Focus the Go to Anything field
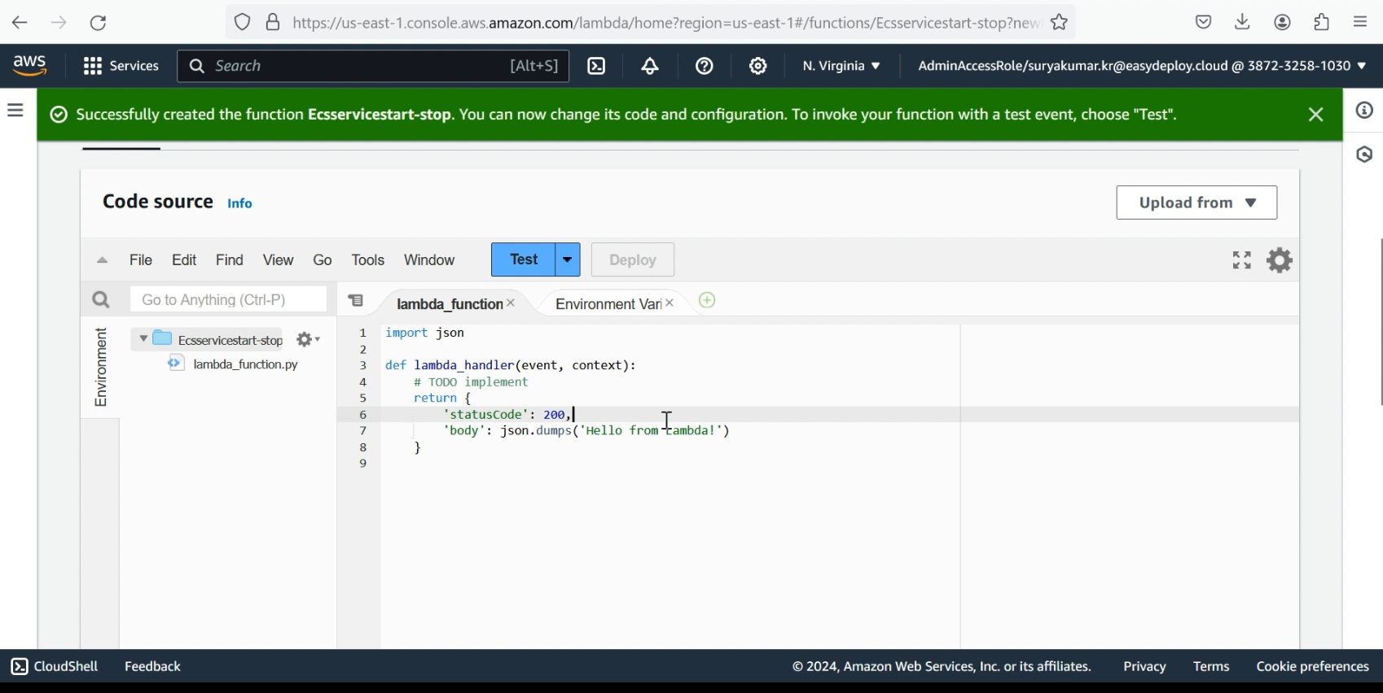The height and width of the screenshot is (693, 1383). point(228,300)
